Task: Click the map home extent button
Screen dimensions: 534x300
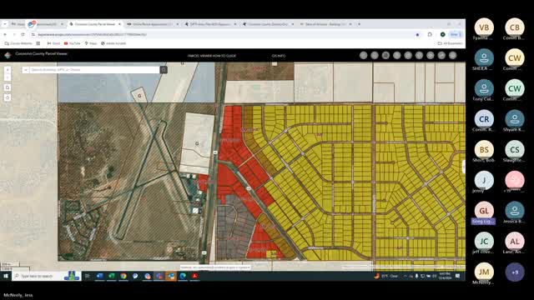Action: point(8,87)
